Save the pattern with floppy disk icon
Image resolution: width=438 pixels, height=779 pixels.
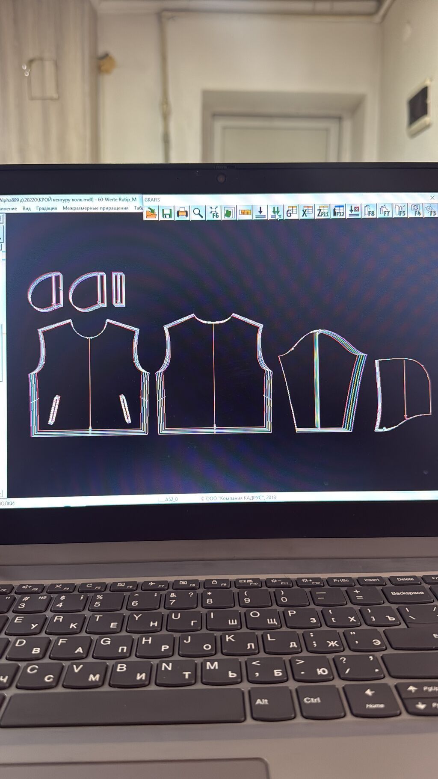(167, 213)
